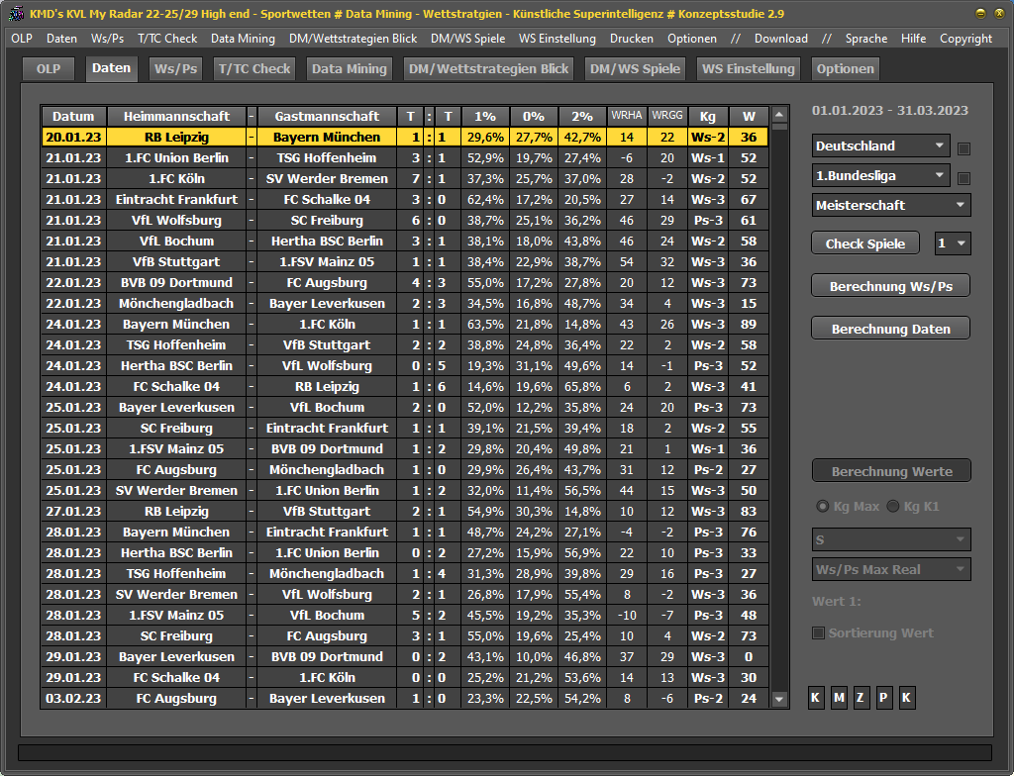Open the OLP menu in the menu bar

[22, 39]
